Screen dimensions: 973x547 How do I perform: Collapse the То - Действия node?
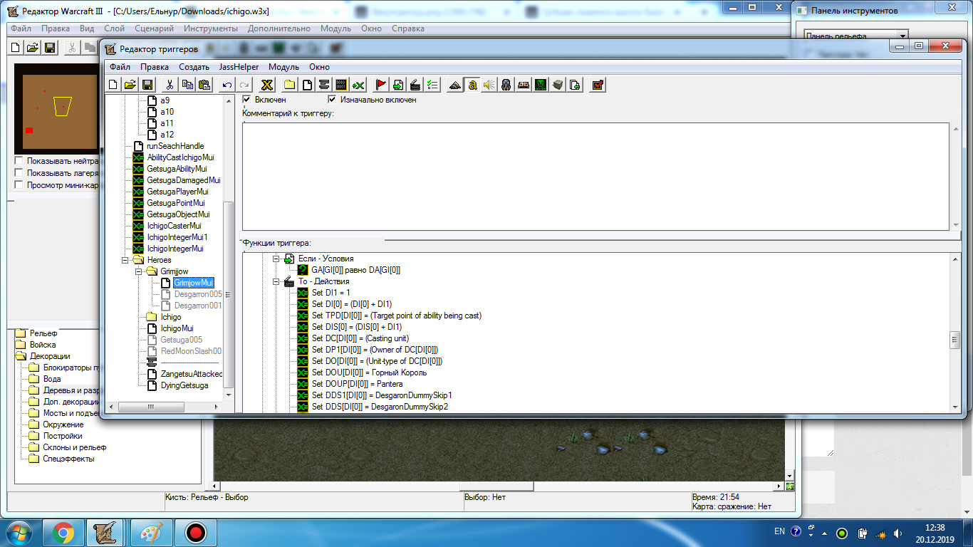pos(276,281)
